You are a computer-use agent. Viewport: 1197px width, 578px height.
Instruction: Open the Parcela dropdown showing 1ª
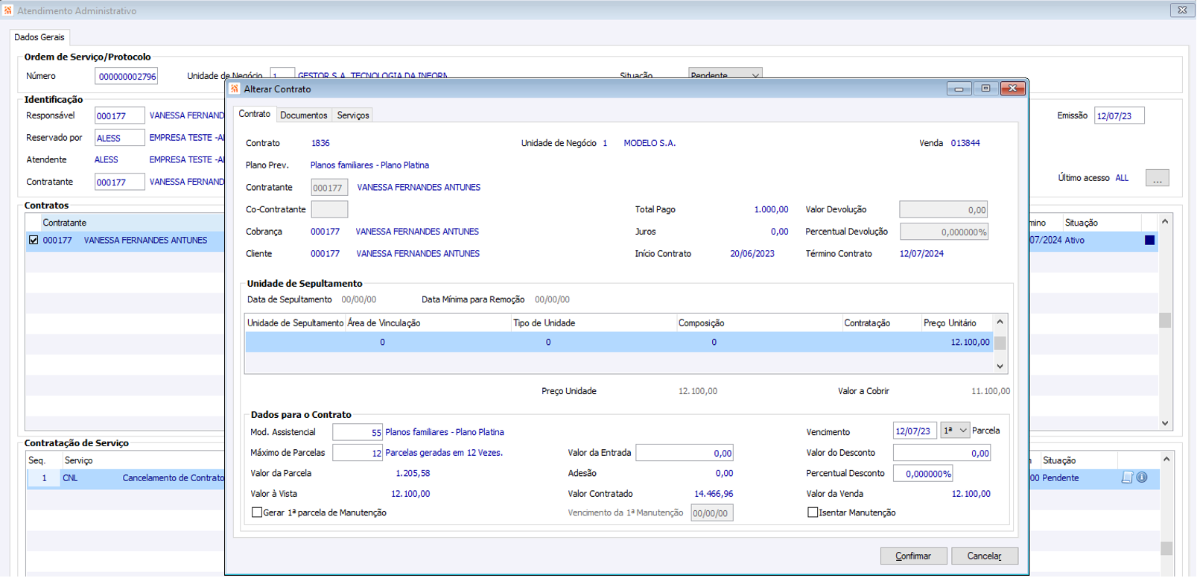(x=955, y=431)
